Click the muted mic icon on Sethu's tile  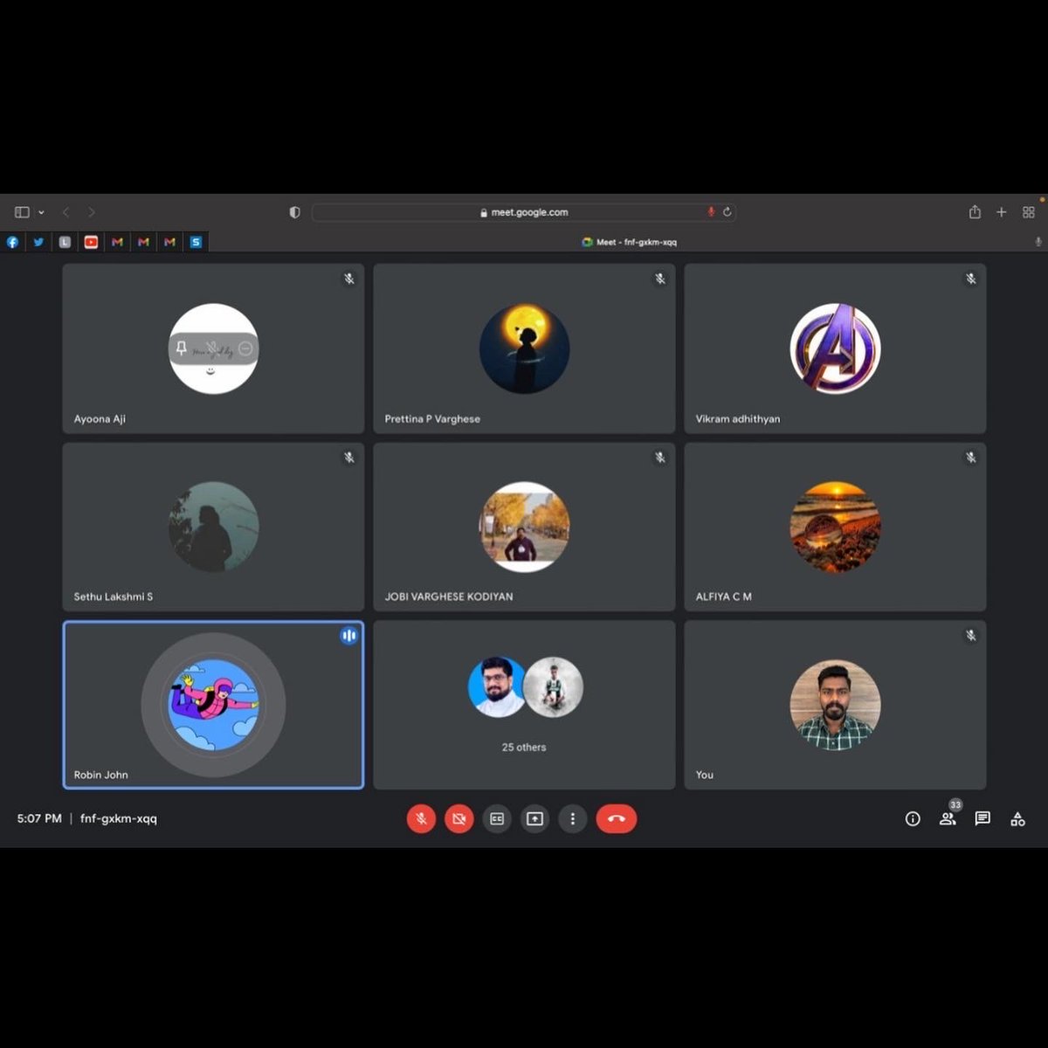349,457
